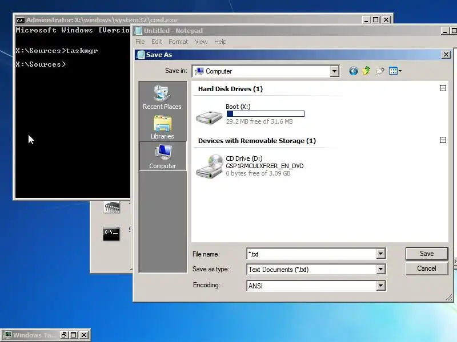Click the X:\Sources> prompt line in cmd
457x342 pixels.
tap(41, 64)
